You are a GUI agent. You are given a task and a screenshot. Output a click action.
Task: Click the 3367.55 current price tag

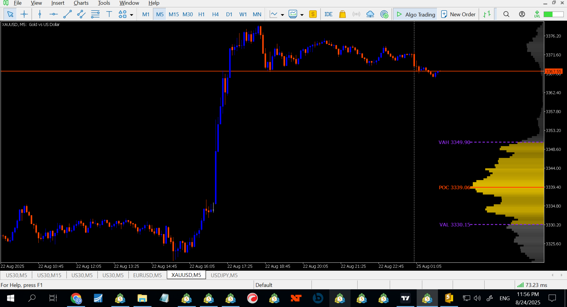coord(553,71)
